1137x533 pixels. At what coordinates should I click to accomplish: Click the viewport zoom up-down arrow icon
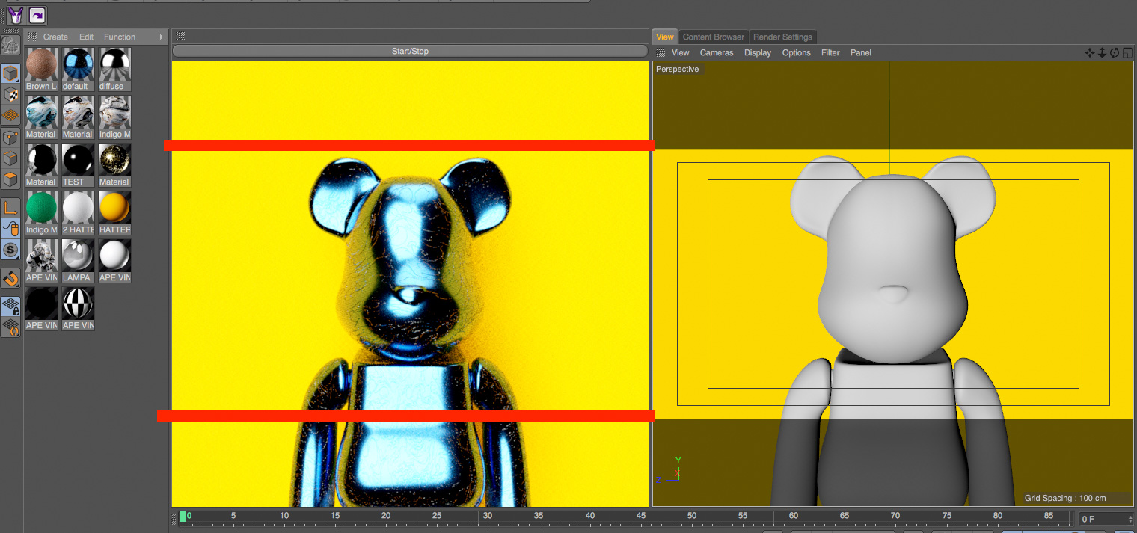click(x=1102, y=52)
